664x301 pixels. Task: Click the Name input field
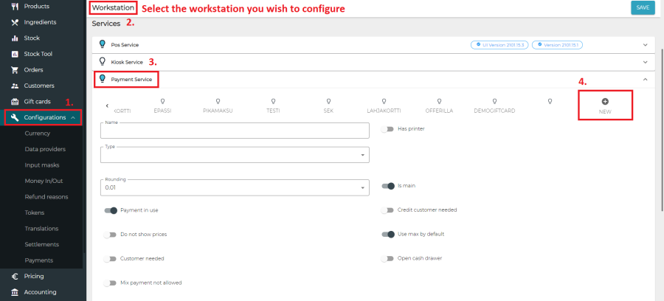pyautogui.click(x=234, y=131)
